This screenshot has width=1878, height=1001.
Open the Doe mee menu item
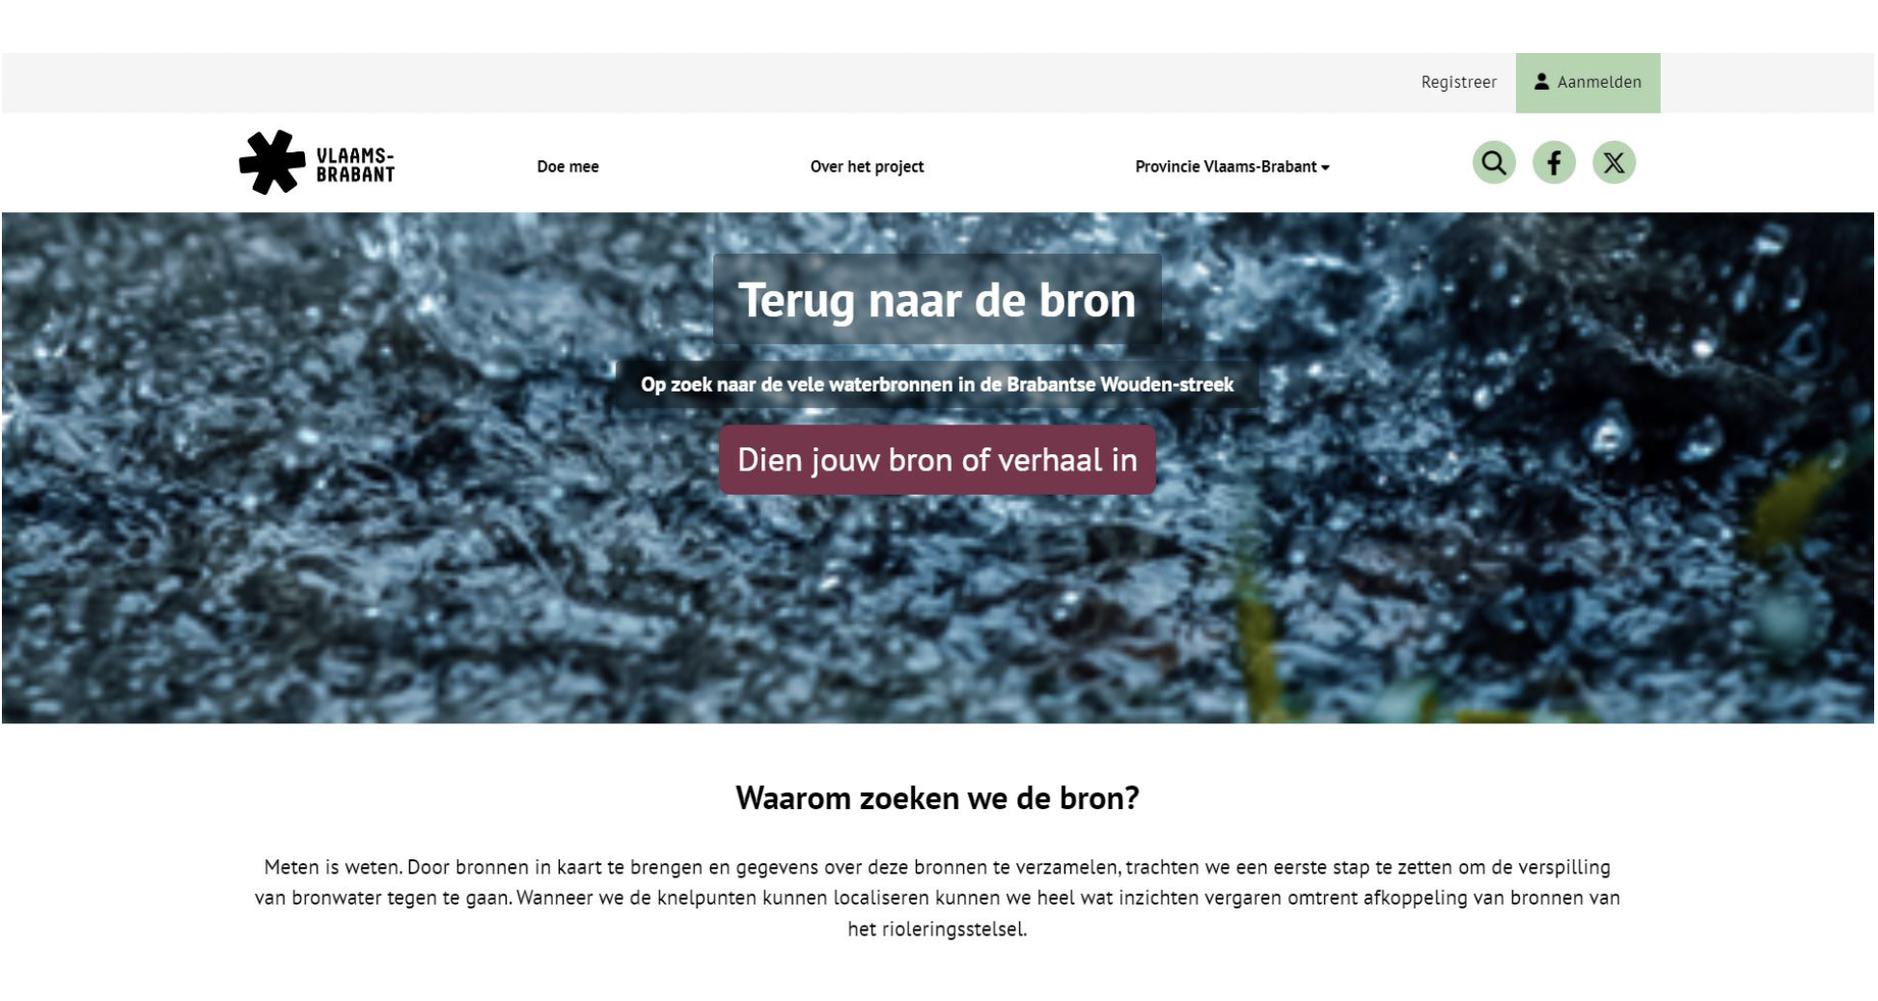(567, 167)
